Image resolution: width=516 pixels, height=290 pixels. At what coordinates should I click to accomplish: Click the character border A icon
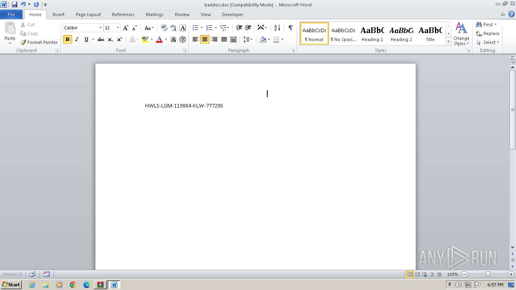coord(183,28)
